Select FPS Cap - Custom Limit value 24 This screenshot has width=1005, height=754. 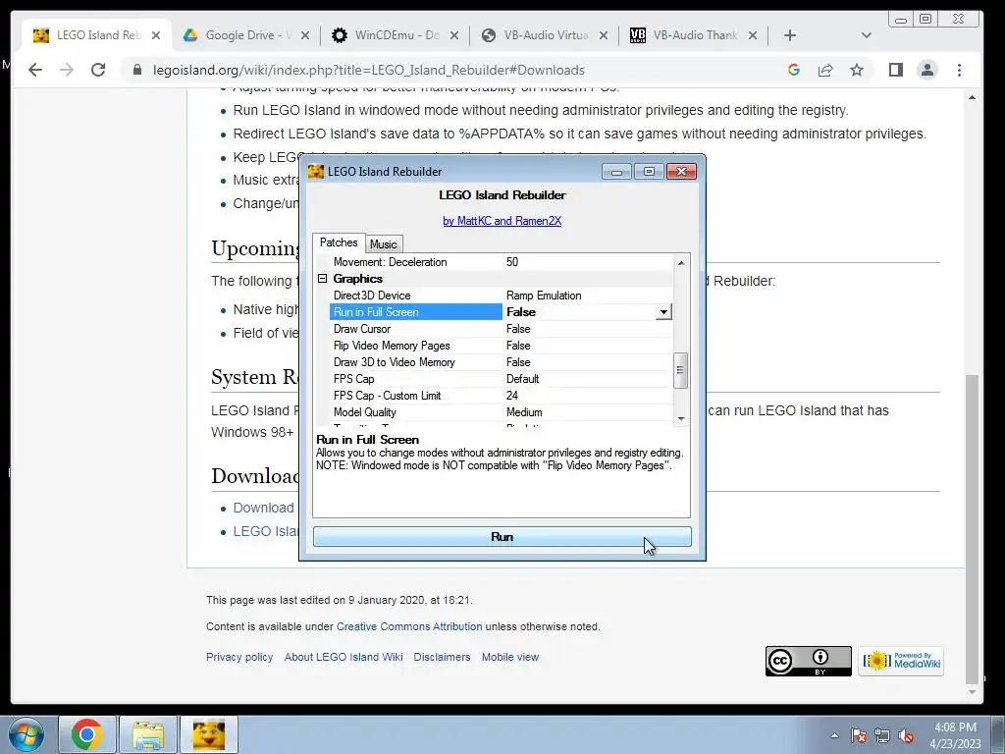pyautogui.click(x=512, y=396)
